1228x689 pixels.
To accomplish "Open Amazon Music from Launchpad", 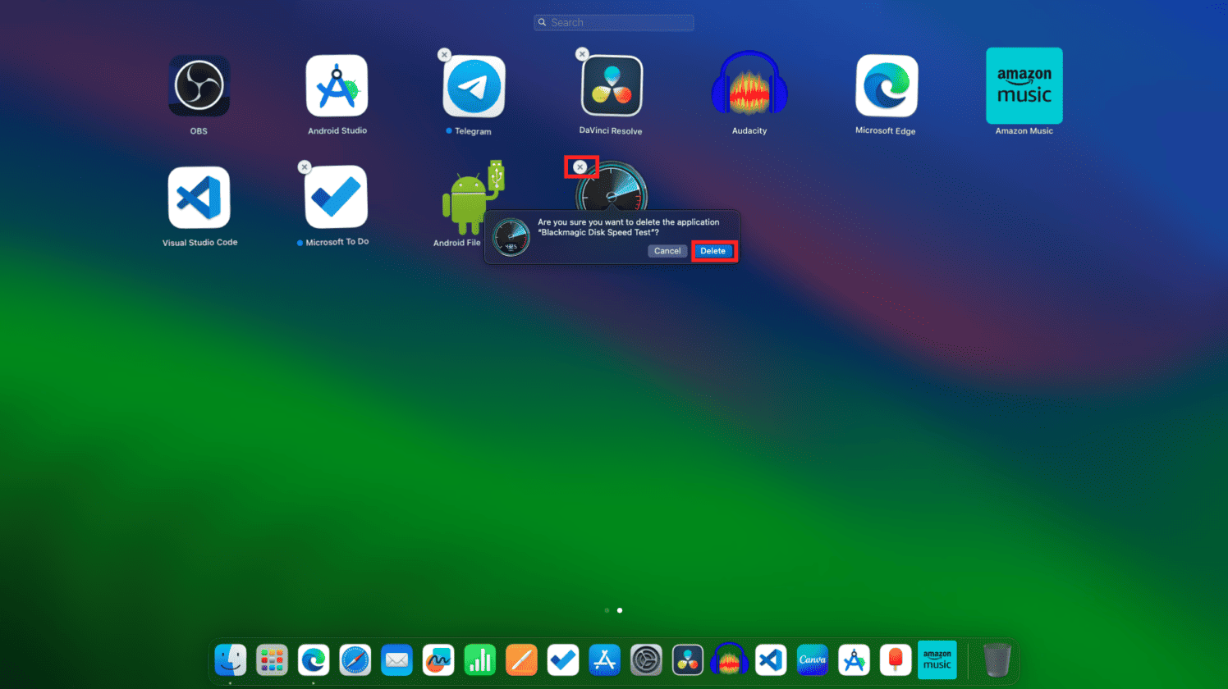I will point(1024,85).
